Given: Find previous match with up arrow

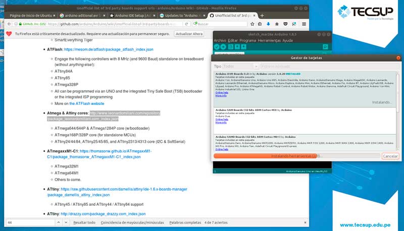Looking at the screenshot, I should tap(59, 222).
